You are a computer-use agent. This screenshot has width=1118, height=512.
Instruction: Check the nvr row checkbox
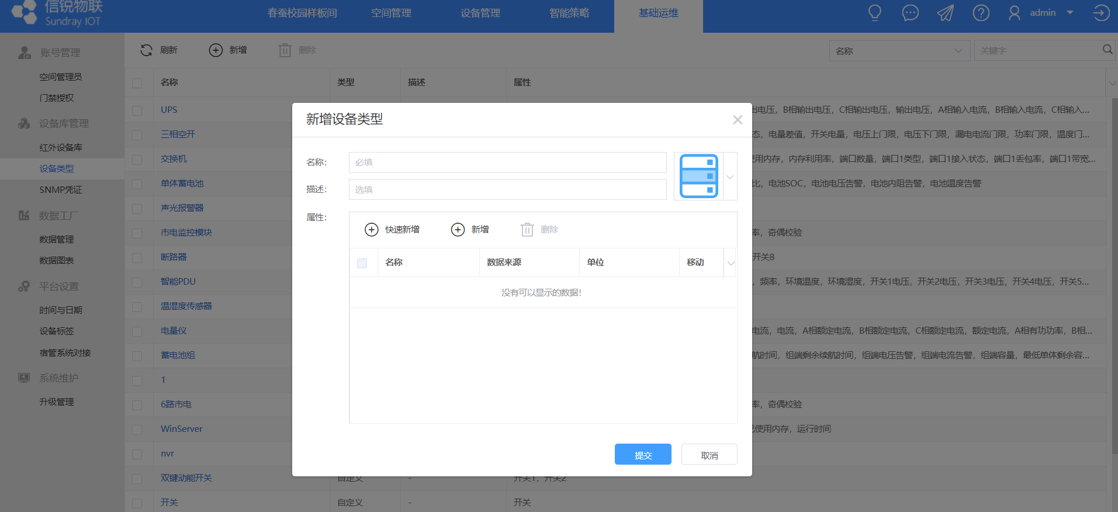coord(137,454)
